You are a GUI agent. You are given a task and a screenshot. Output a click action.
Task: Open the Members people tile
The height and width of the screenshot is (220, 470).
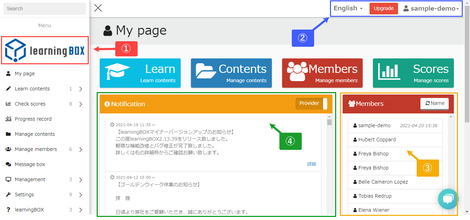322,73
